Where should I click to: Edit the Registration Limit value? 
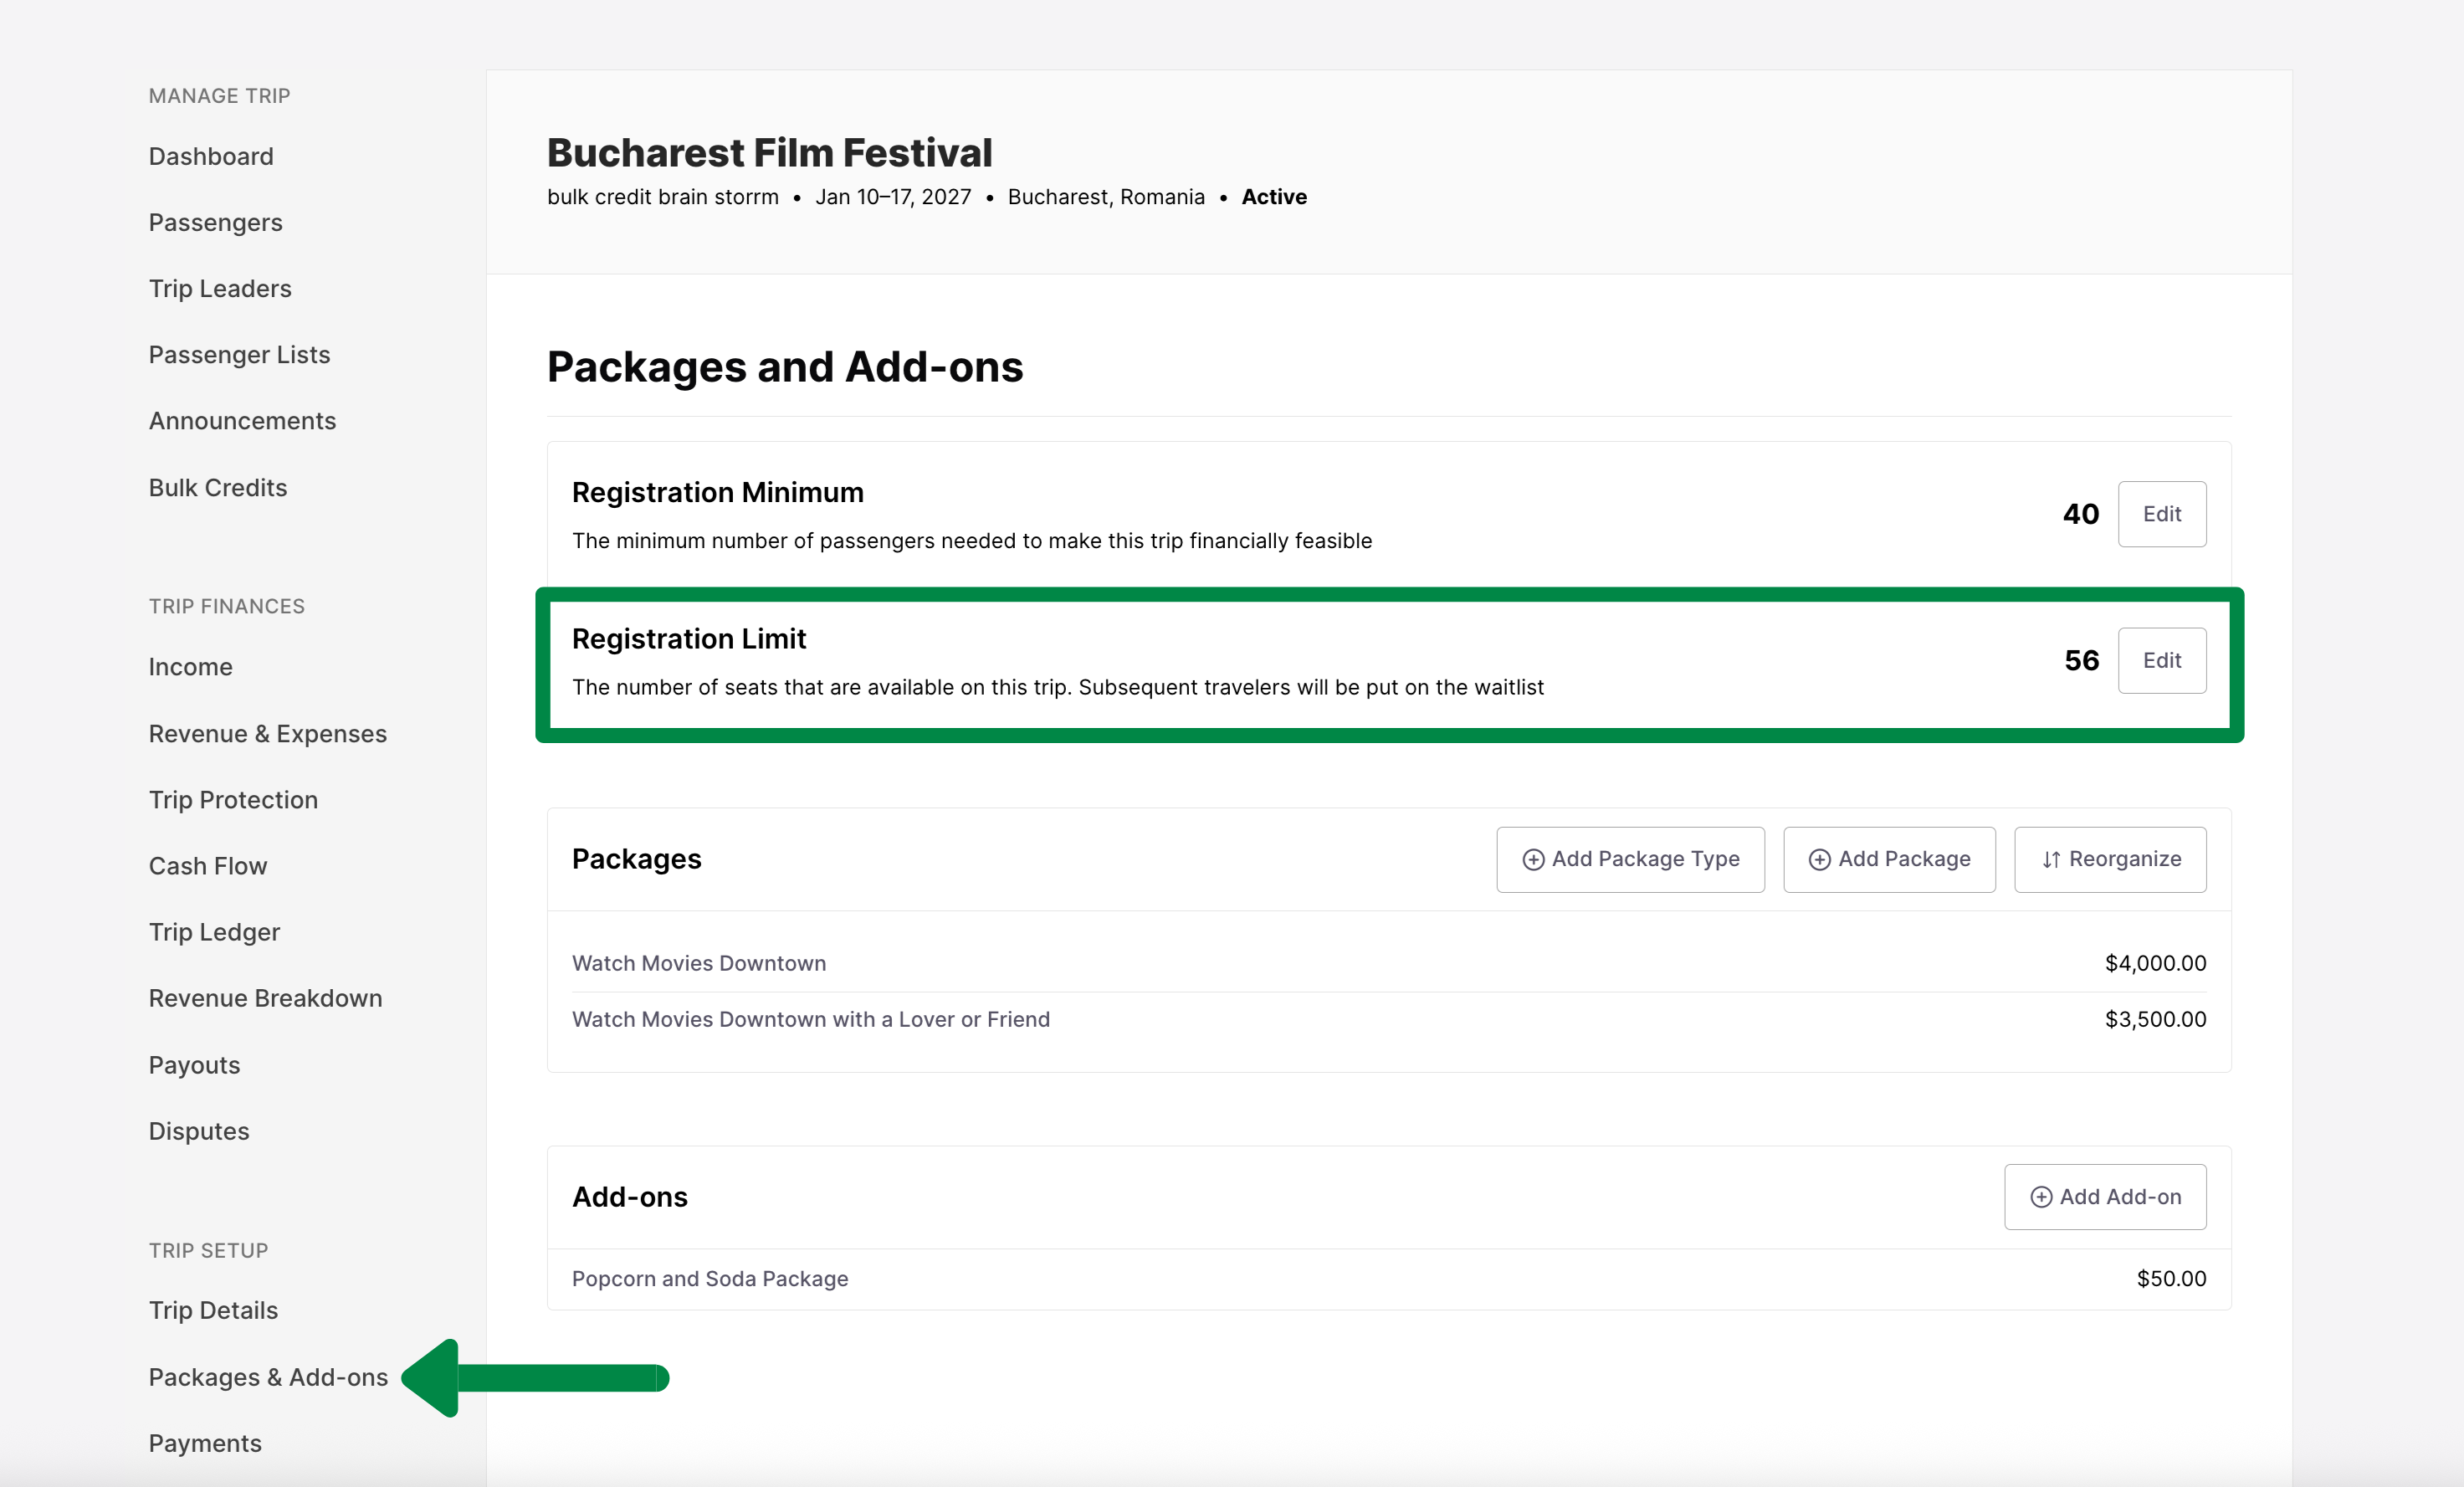[2161, 660]
